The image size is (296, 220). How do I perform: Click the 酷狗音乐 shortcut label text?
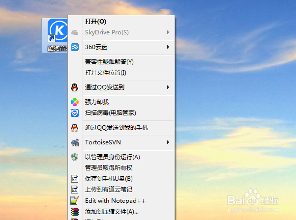(58, 48)
